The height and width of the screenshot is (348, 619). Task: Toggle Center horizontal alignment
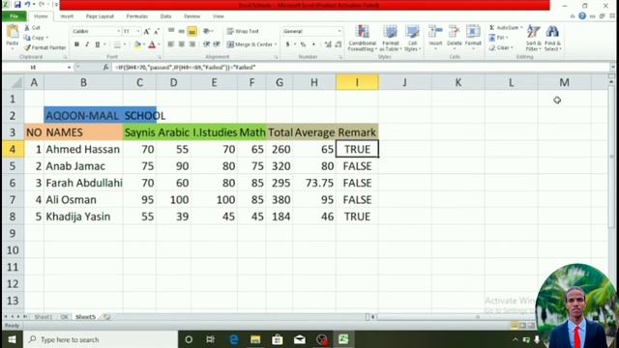[x=182, y=44]
